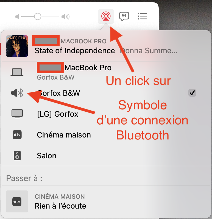Click the low volume speaker icon
Image resolution: width=212 pixels, height=219 pixels.
pos(17,17)
